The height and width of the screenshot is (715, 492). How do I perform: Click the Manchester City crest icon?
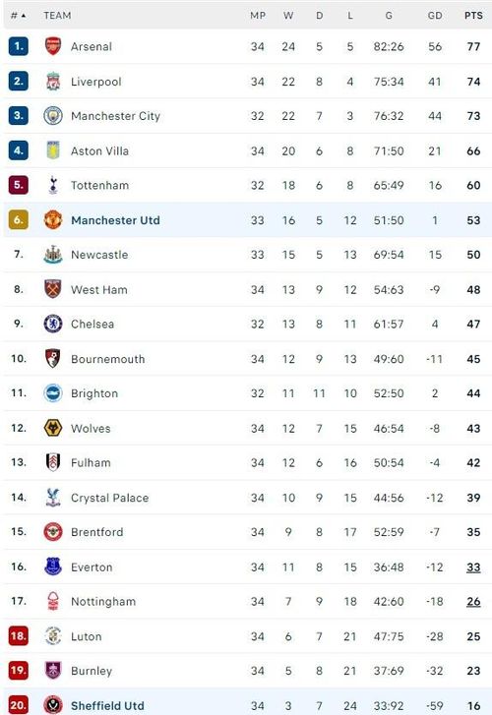pos(53,116)
